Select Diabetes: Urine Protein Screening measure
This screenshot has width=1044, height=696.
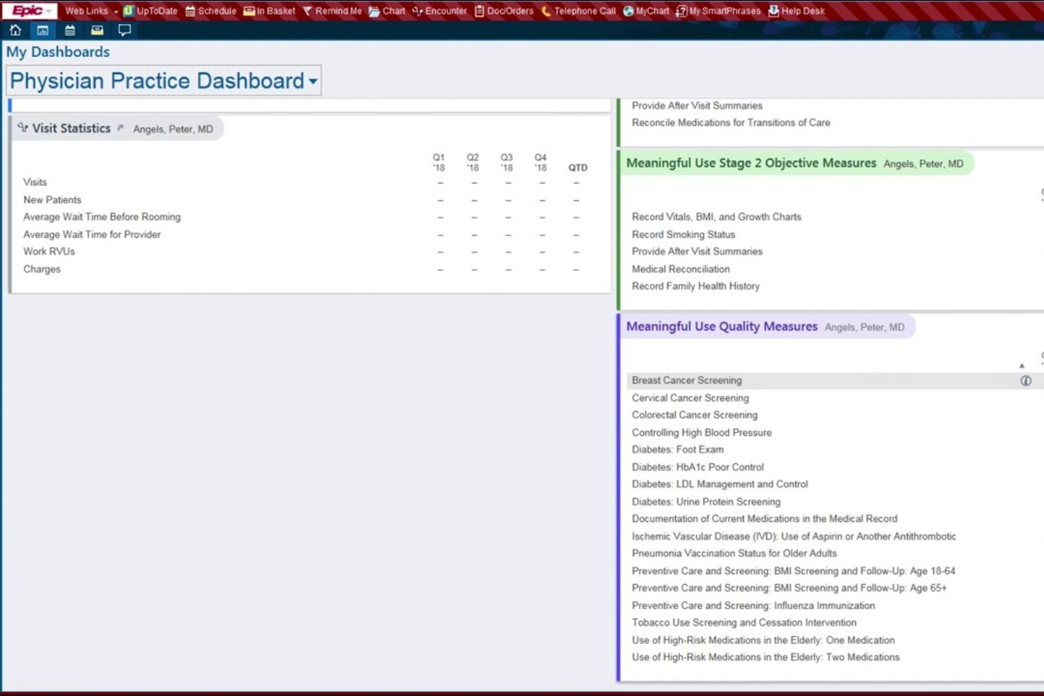pos(706,501)
